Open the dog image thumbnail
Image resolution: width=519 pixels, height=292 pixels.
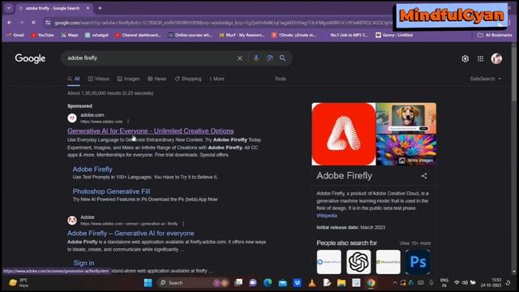[406, 118]
